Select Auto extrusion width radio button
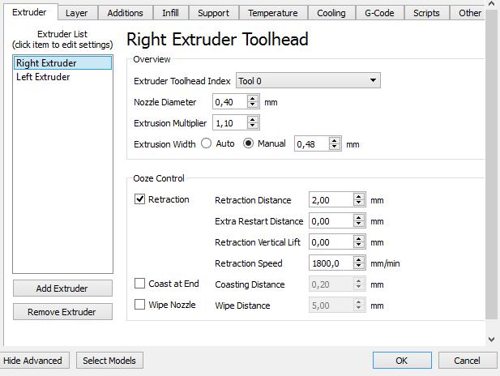 click(206, 143)
